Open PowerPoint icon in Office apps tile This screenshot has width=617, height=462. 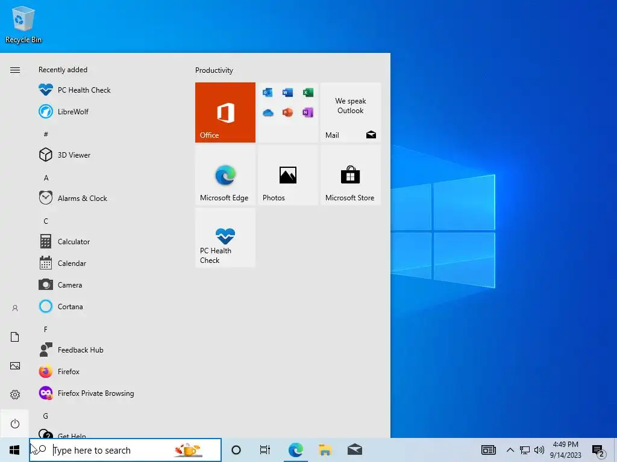pyautogui.click(x=287, y=112)
